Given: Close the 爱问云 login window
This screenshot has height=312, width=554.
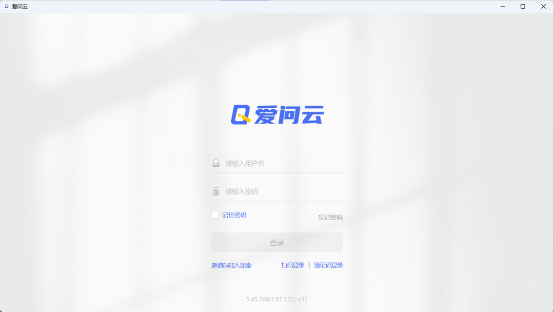Looking at the screenshot, I should pos(543,7).
